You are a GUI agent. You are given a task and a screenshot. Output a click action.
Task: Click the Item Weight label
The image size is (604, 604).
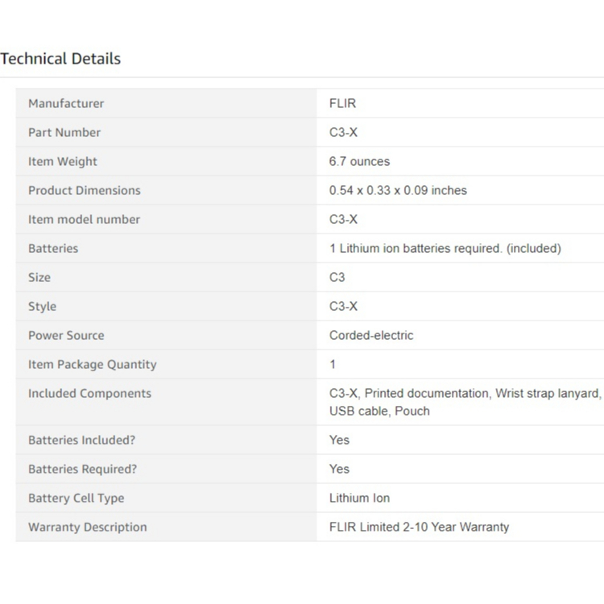63,161
